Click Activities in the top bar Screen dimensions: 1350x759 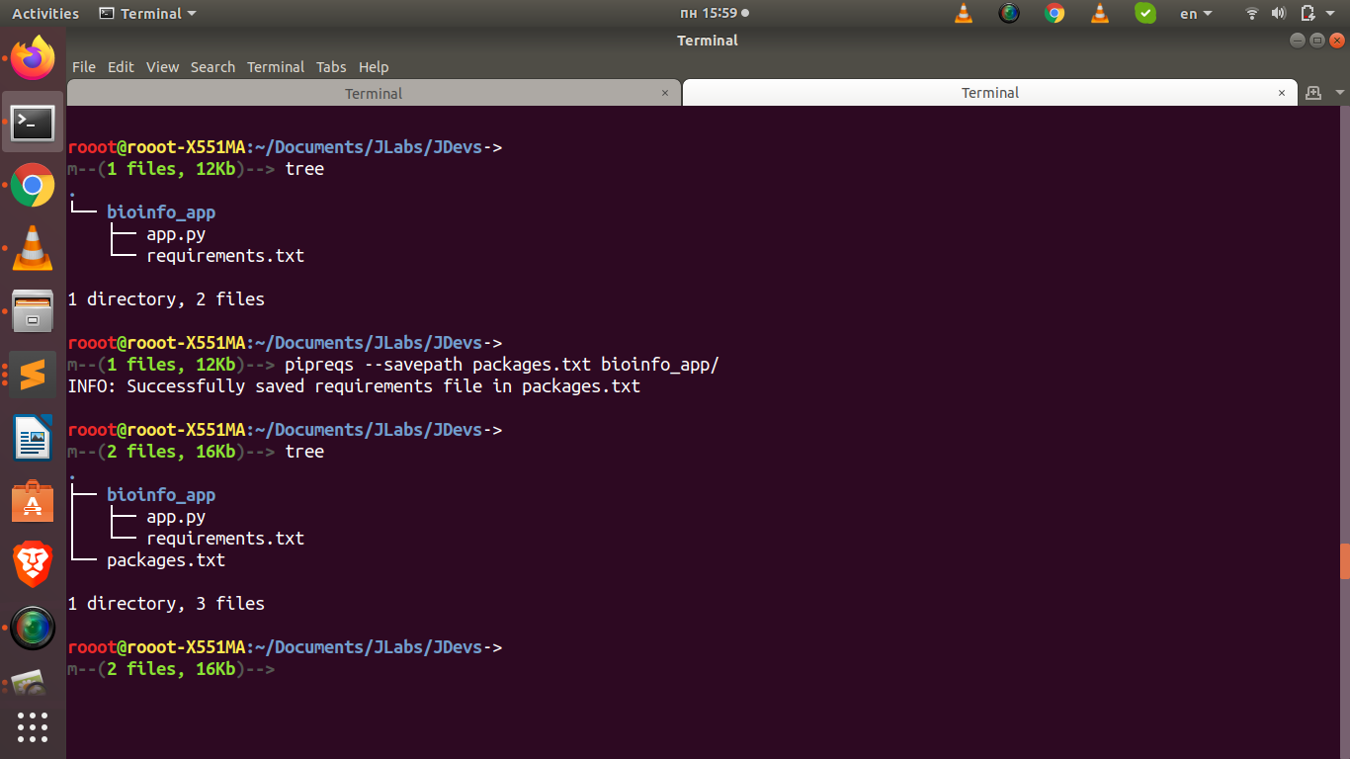click(x=44, y=13)
